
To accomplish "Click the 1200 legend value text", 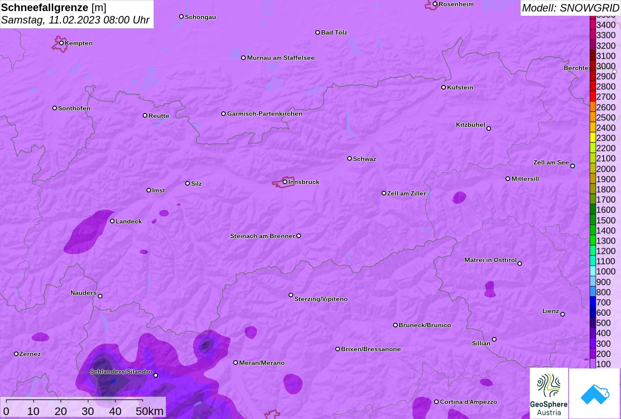I will point(606,251).
